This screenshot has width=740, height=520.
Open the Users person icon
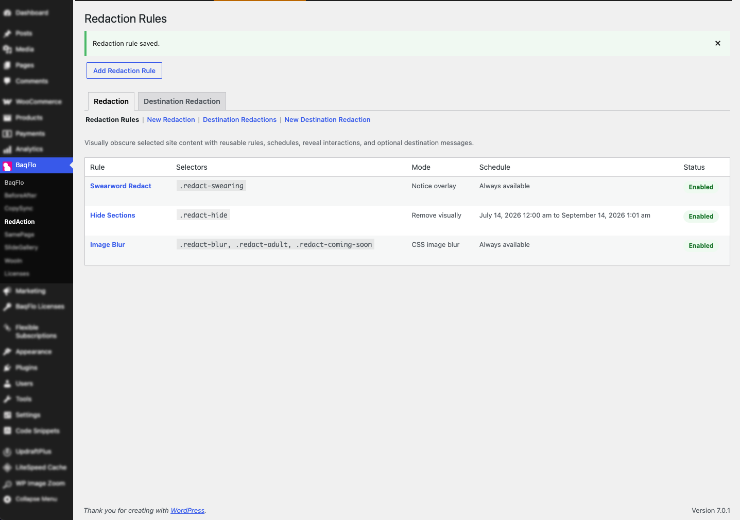(x=7, y=384)
